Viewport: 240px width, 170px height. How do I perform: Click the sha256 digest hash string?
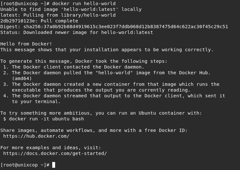point(126,27)
